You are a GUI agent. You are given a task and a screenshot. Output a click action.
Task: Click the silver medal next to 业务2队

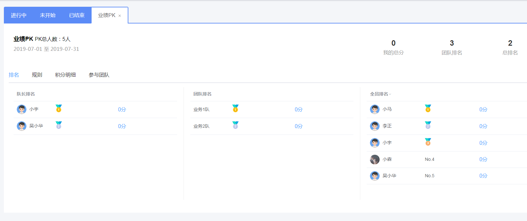235,125
